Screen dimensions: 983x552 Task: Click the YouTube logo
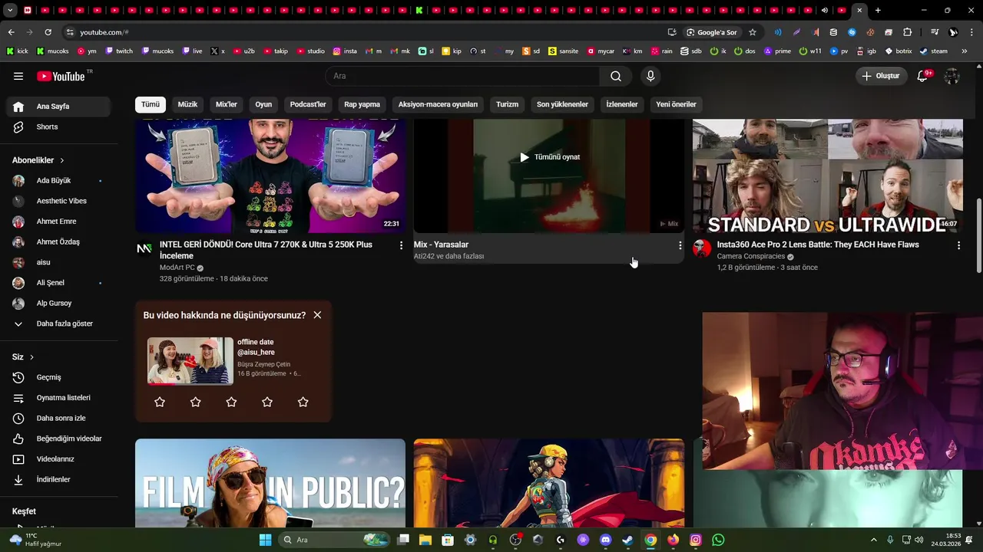pyautogui.click(x=61, y=76)
